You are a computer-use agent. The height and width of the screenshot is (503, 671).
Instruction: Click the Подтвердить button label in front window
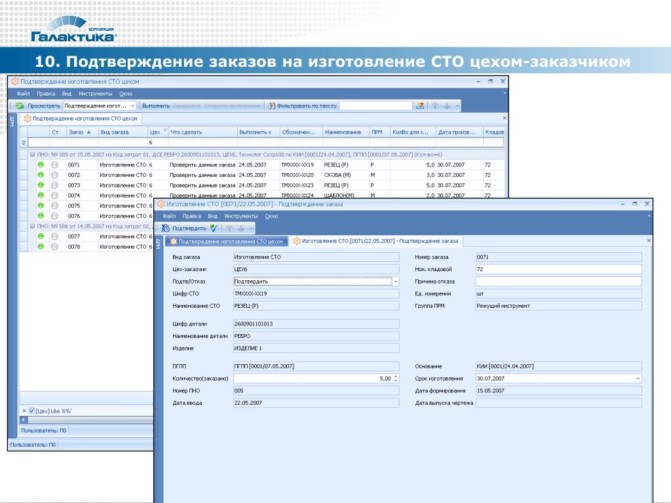[189, 229]
